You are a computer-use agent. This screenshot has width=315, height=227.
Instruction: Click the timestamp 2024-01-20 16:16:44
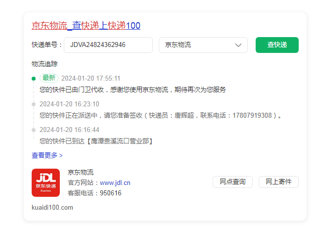[69, 130]
